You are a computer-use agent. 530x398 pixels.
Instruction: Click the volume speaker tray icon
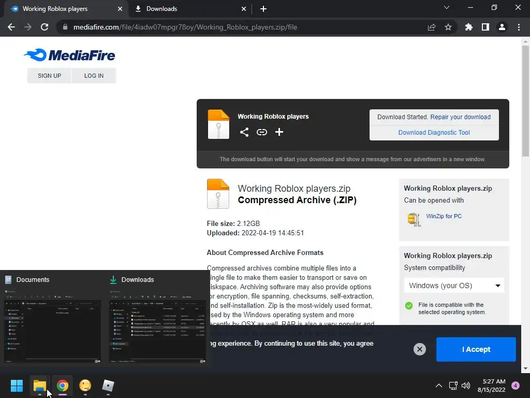coord(466,386)
